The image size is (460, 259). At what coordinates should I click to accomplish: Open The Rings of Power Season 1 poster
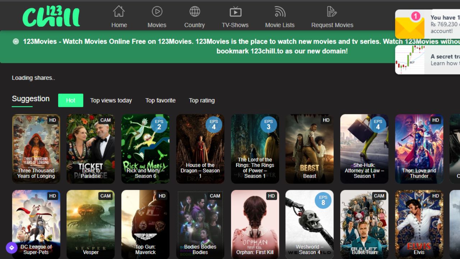[x=255, y=149]
